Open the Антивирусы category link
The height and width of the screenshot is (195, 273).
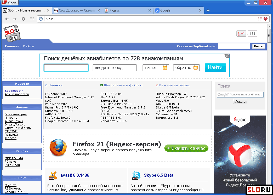(14, 121)
